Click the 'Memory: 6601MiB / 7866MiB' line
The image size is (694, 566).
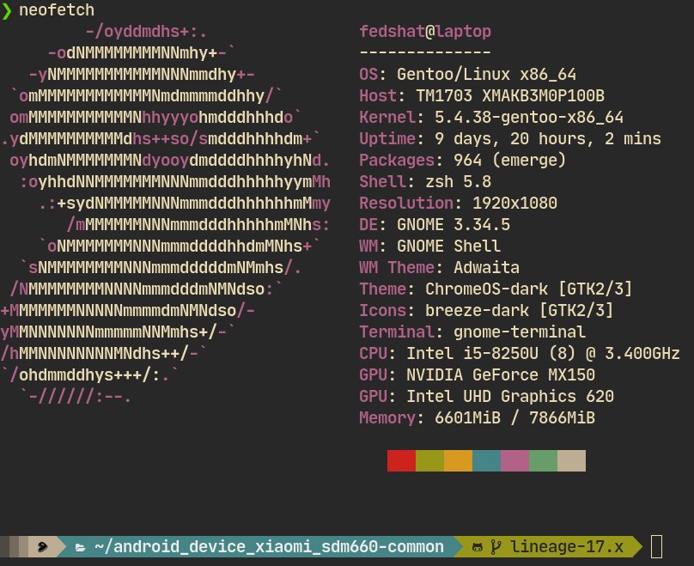point(478,417)
